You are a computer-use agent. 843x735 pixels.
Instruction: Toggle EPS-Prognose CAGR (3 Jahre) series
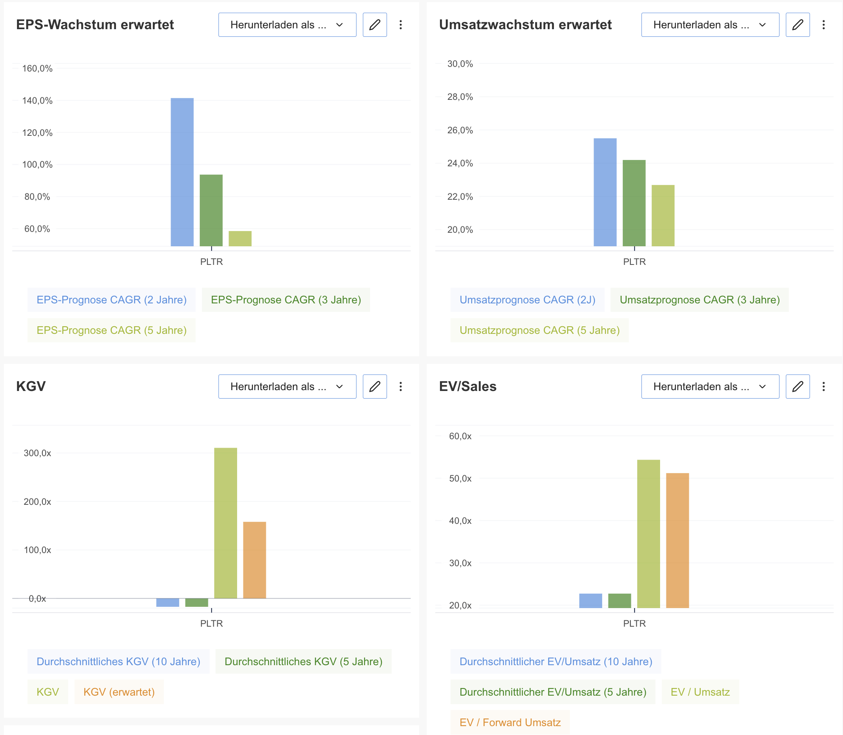click(286, 300)
